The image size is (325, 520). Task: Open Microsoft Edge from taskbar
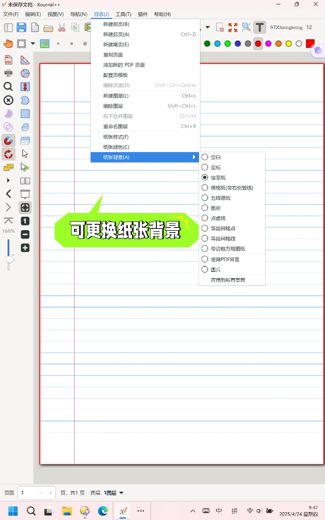point(103,511)
